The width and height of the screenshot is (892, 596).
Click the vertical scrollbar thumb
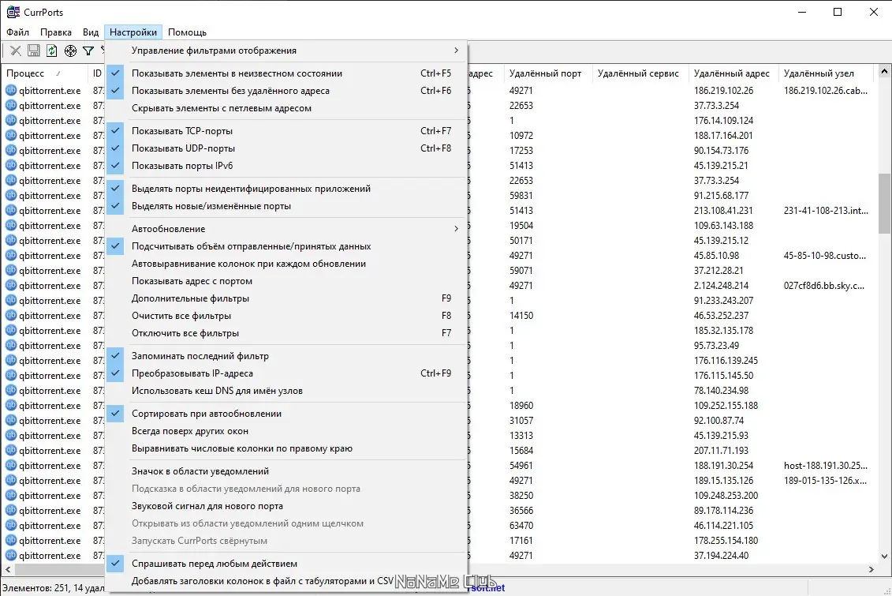(884, 203)
